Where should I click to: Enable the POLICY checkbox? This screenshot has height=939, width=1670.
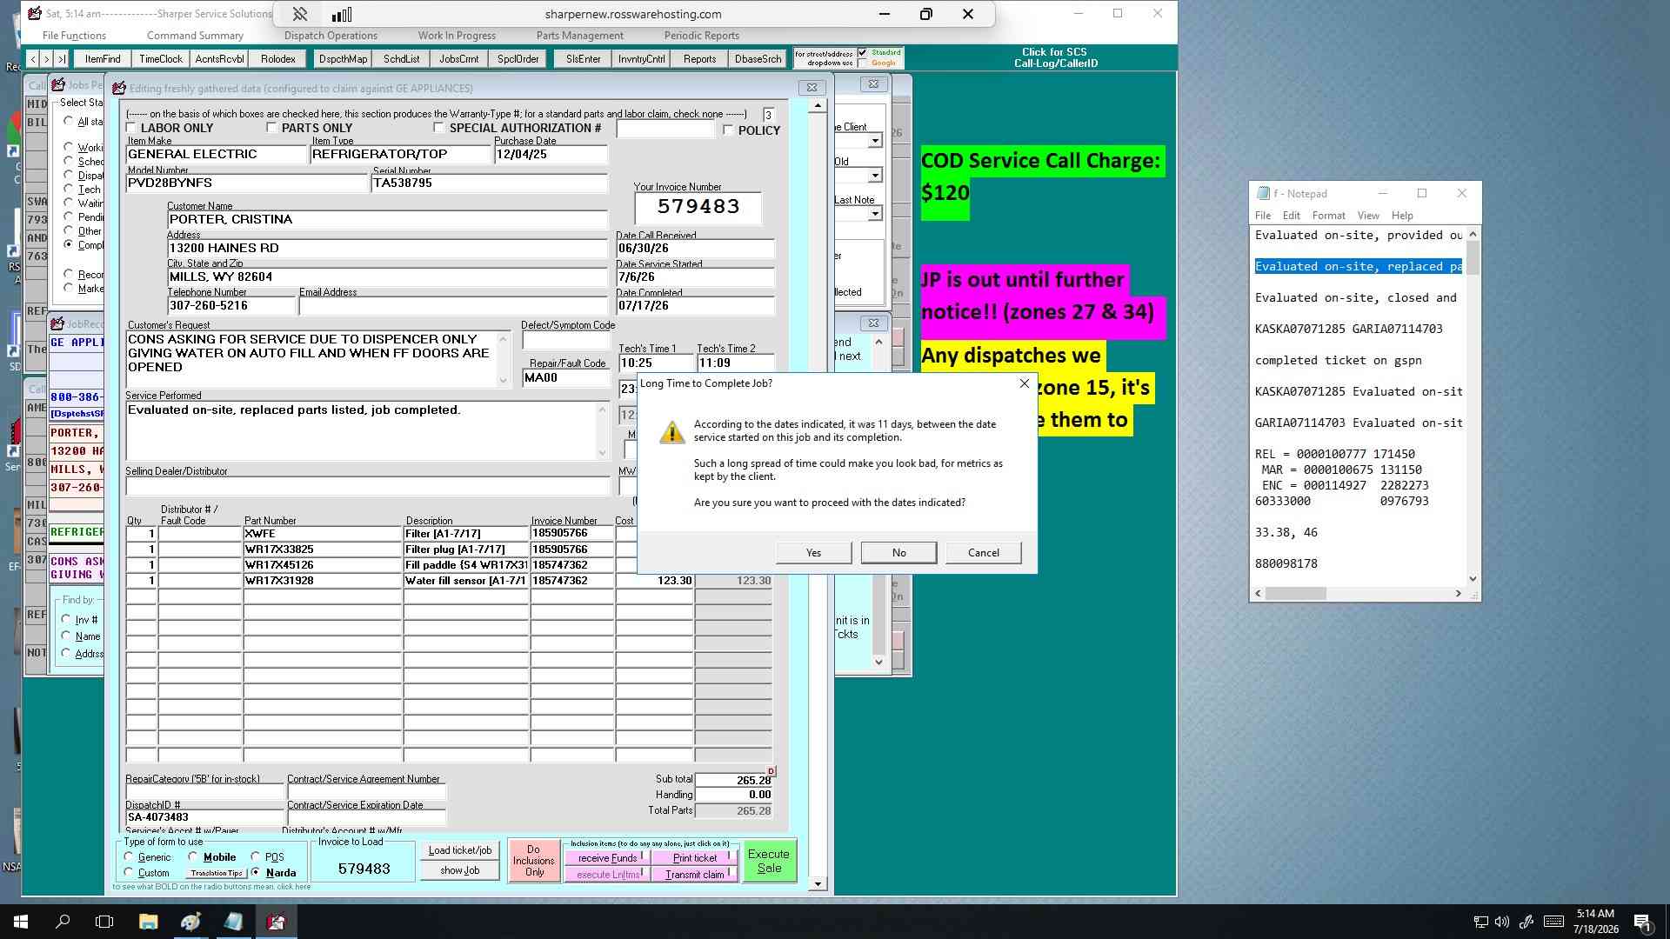coord(728,130)
